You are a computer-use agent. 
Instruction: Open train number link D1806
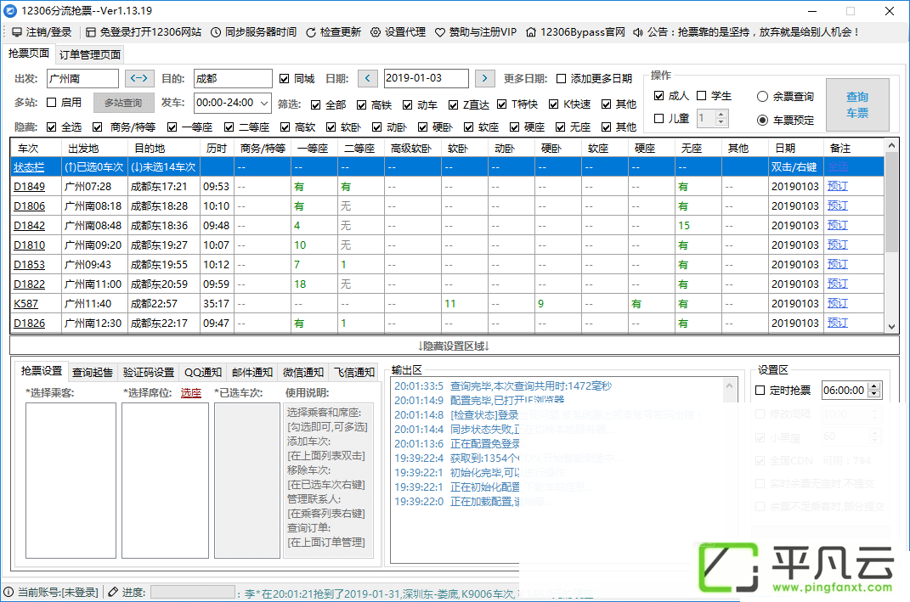coord(29,205)
